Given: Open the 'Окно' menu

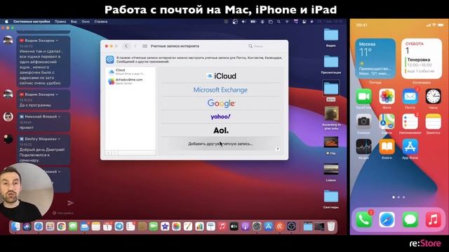Looking at the screenshot, I should click(x=86, y=22).
